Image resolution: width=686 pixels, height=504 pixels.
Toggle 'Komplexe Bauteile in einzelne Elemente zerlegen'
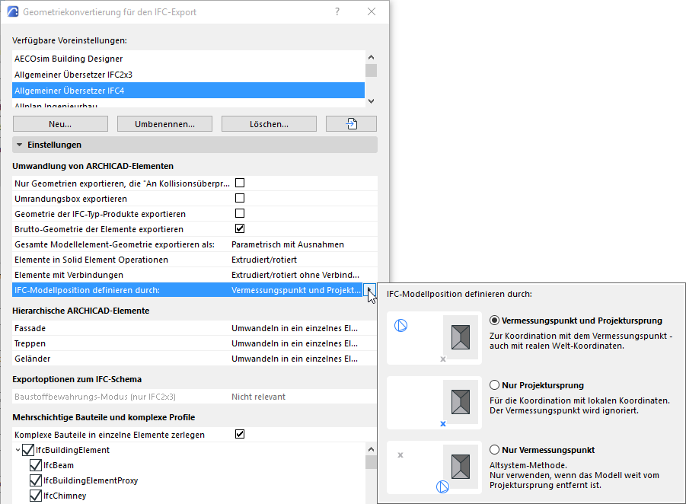(240, 434)
